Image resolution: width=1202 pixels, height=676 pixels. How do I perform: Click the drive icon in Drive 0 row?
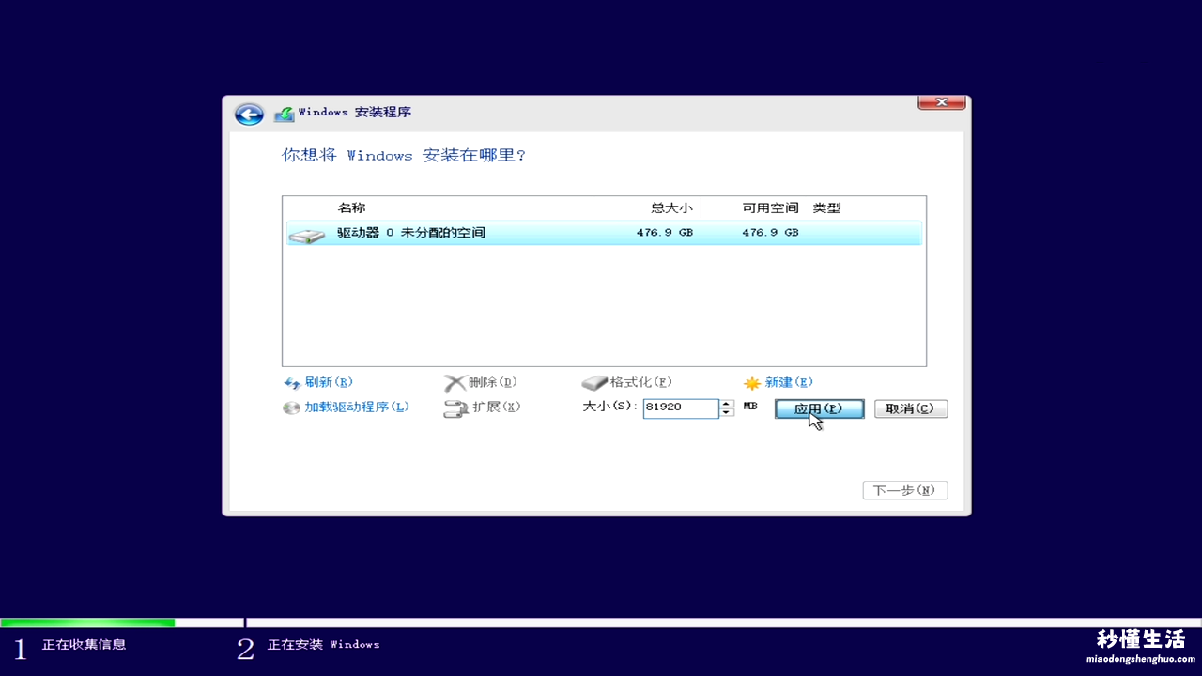pos(306,234)
